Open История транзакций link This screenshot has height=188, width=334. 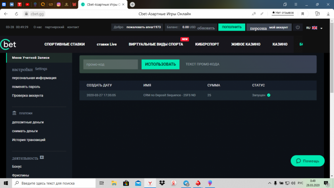pyautogui.click(x=29, y=140)
